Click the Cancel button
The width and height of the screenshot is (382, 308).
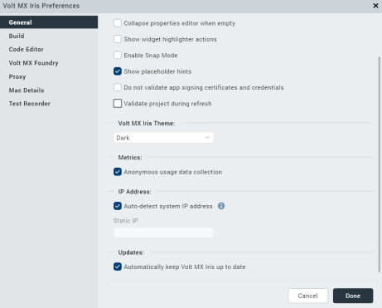pos(308,296)
